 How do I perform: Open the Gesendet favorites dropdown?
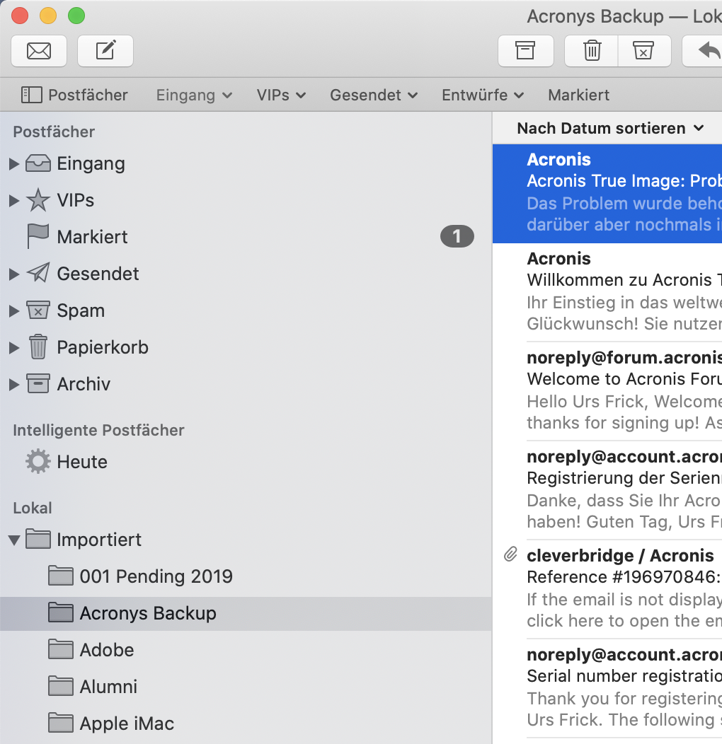(374, 95)
